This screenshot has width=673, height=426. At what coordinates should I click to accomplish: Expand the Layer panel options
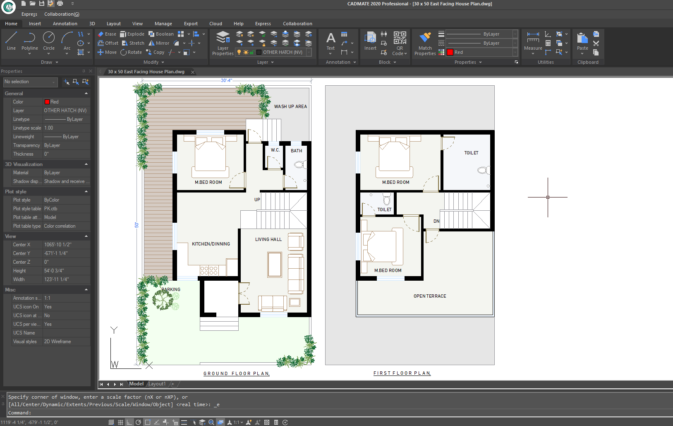click(266, 62)
